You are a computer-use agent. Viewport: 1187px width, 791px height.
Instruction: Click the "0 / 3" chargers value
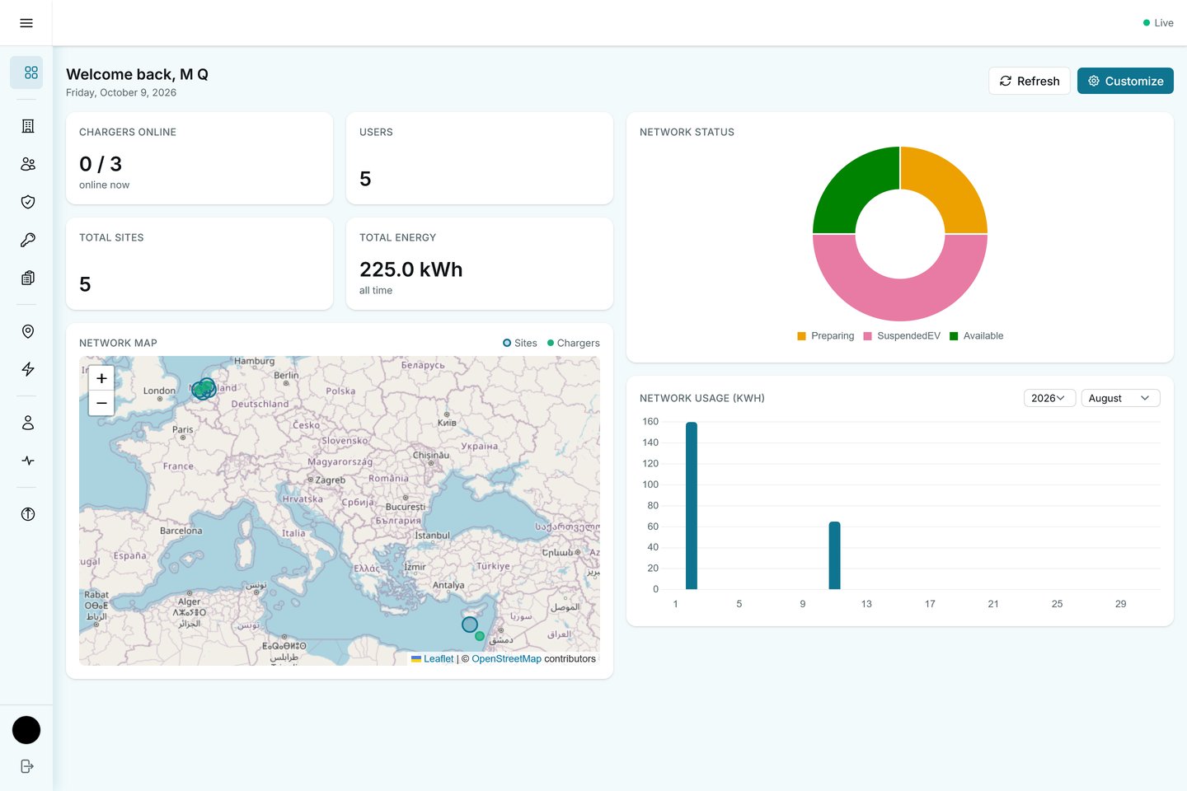(101, 164)
